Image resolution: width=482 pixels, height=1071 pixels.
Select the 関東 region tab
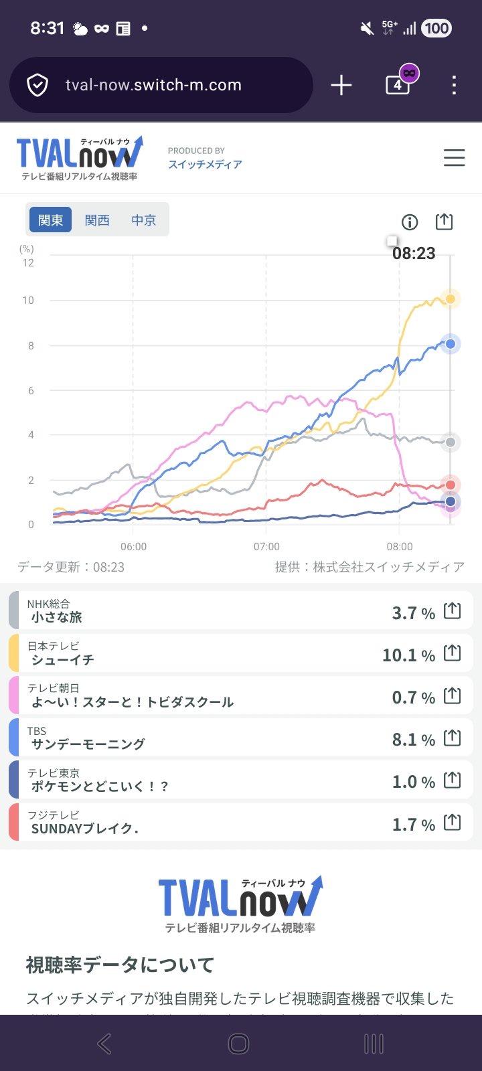click(x=51, y=220)
